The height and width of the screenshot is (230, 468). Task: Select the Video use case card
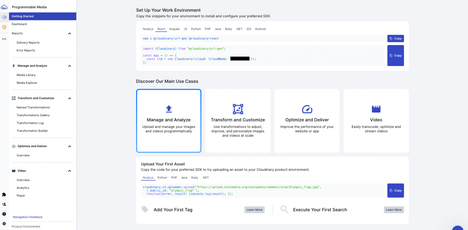376,121
